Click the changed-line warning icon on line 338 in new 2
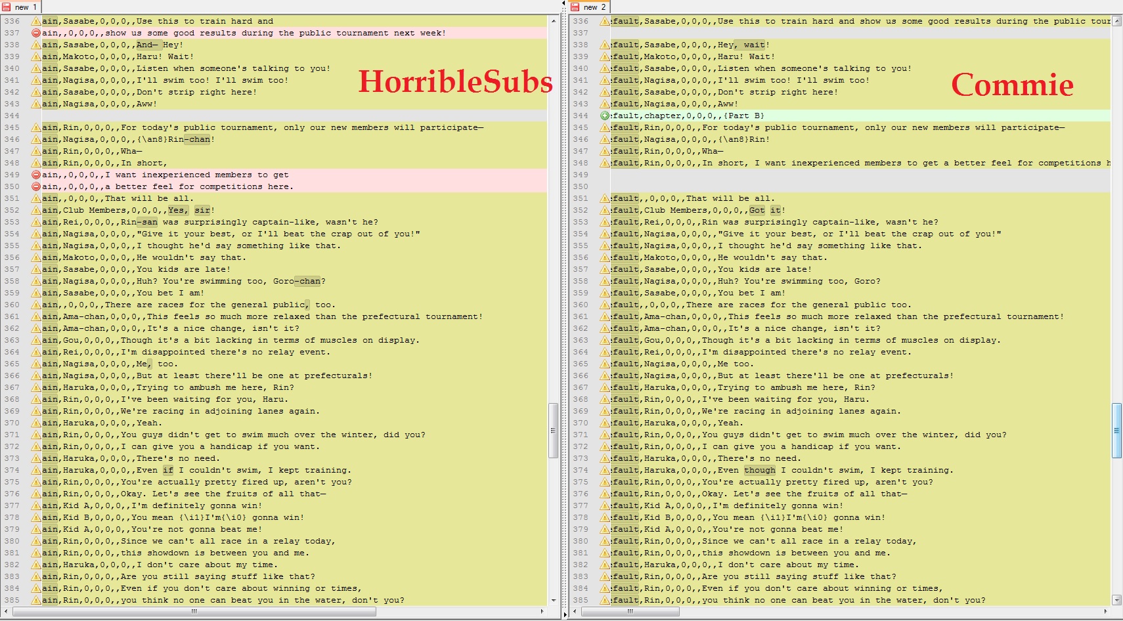Screen dimensions: 1123x621 tap(605, 45)
